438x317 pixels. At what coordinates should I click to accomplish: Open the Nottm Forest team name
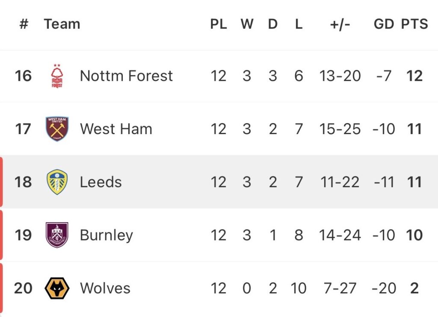126,76
